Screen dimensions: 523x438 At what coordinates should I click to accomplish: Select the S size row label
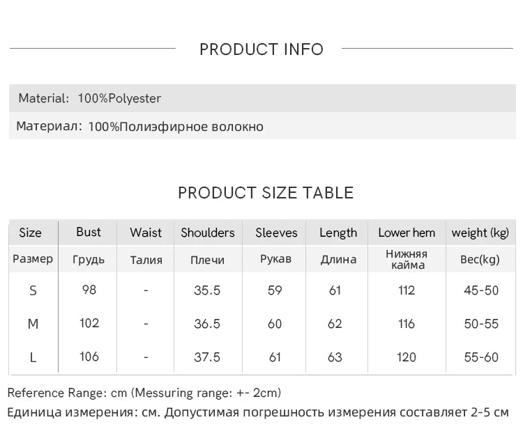(33, 290)
